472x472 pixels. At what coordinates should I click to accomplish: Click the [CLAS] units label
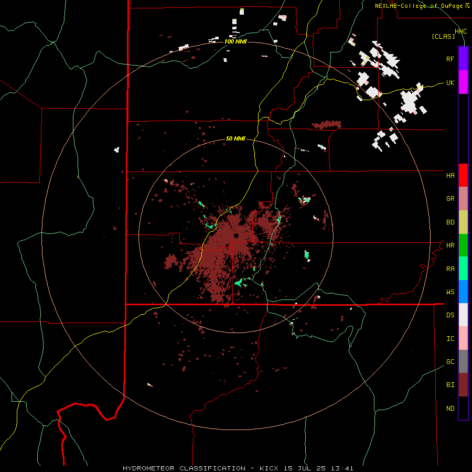(x=443, y=36)
